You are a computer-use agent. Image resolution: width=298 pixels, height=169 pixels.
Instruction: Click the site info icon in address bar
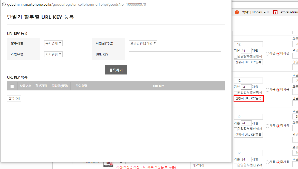(x=4, y=5)
